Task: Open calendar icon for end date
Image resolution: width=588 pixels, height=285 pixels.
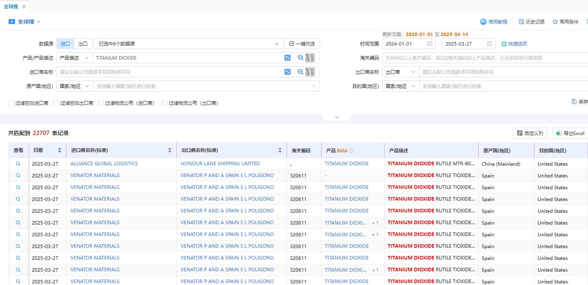Action: [490, 44]
